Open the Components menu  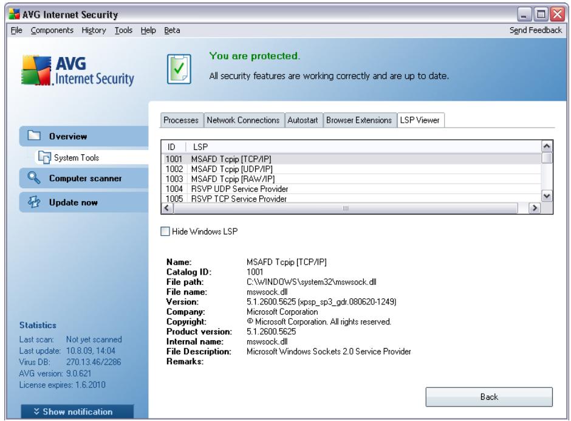click(x=52, y=30)
